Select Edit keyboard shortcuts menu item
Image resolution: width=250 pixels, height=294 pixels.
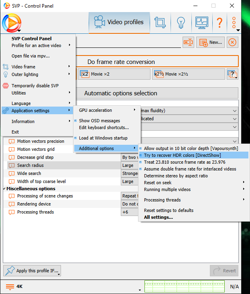click(x=107, y=127)
